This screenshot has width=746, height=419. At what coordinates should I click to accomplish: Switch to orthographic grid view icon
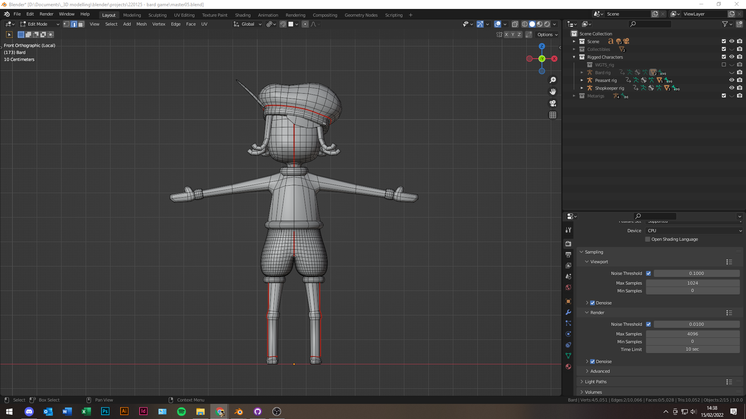552,115
